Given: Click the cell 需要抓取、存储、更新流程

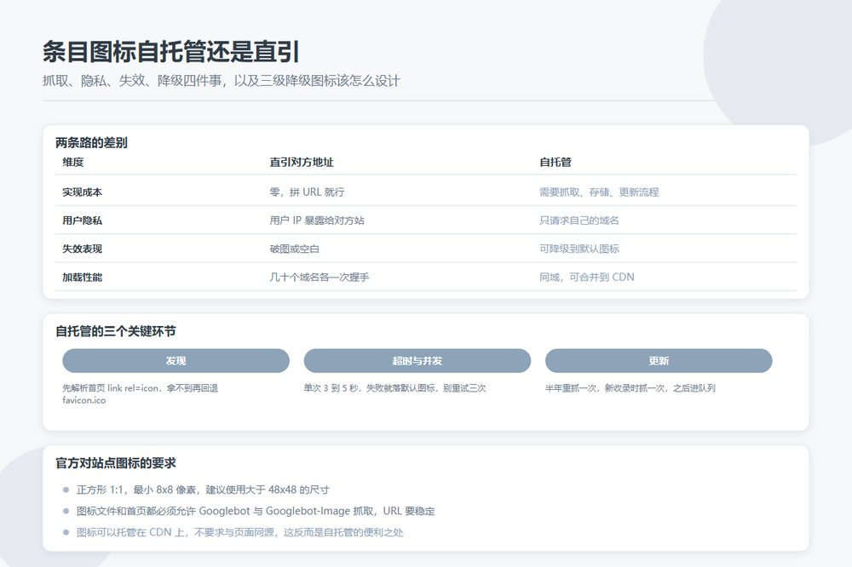Looking at the screenshot, I should tap(599, 192).
